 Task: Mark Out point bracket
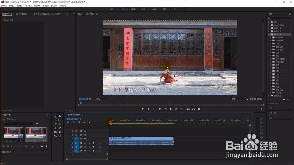click(x=153, y=109)
